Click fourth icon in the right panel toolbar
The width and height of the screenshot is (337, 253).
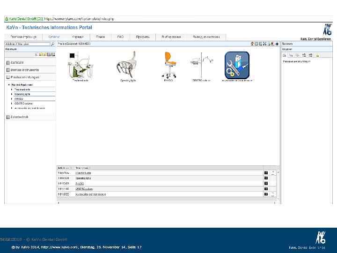pyautogui.click(x=304, y=55)
